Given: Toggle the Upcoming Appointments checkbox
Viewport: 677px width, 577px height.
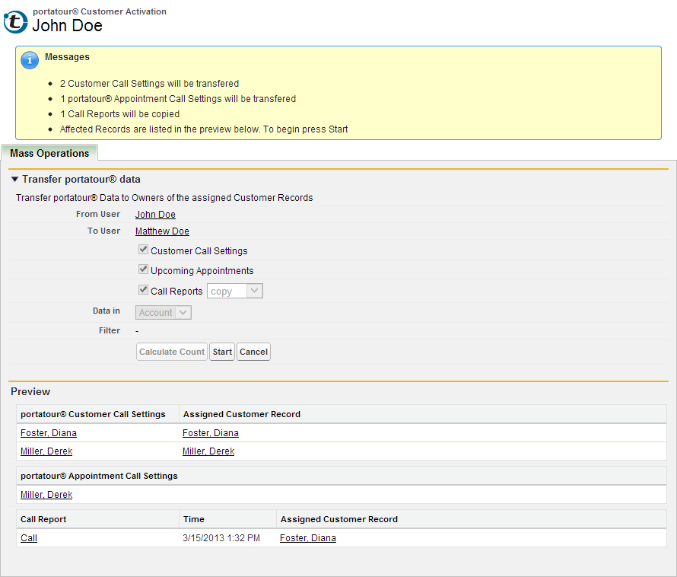Looking at the screenshot, I should (x=143, y=269).
